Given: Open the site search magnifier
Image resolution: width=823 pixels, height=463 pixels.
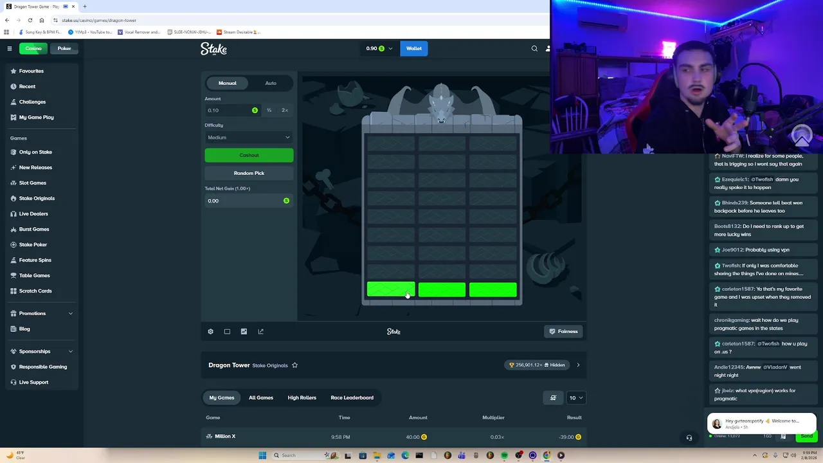Looking at the screenshot, I should coord(534,48).
